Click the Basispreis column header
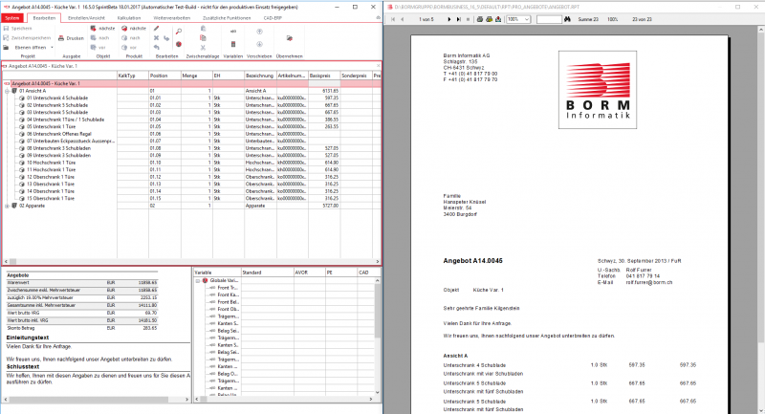The image size is (765, 414). 322,75
